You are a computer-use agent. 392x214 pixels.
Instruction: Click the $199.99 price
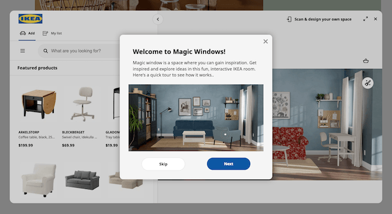coord(26,145)
